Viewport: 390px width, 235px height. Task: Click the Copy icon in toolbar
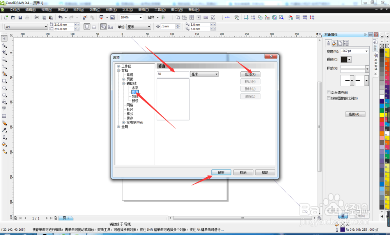pyautogui.click(x=44, y=18)
